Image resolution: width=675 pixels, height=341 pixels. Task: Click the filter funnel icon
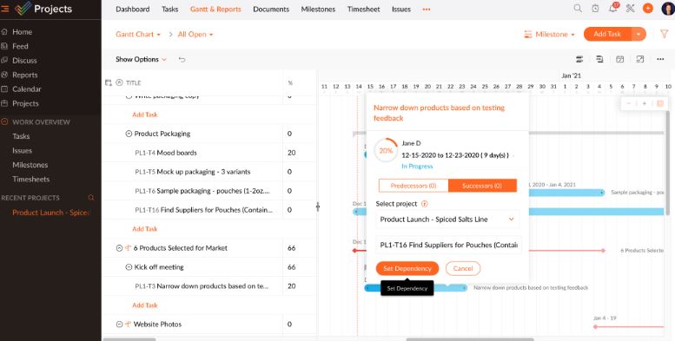665,34
